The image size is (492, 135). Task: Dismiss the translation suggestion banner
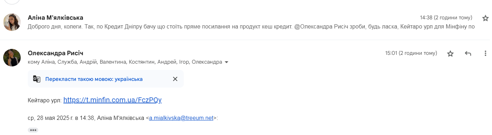tap(175, 79)
